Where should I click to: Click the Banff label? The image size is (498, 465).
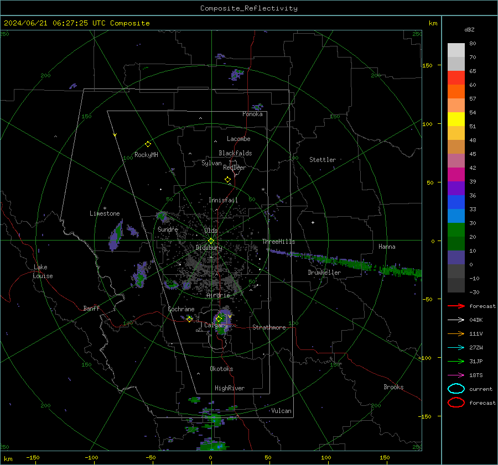point(91,308)
